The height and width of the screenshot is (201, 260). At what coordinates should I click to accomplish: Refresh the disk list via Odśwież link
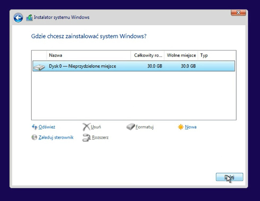point(47,127)
